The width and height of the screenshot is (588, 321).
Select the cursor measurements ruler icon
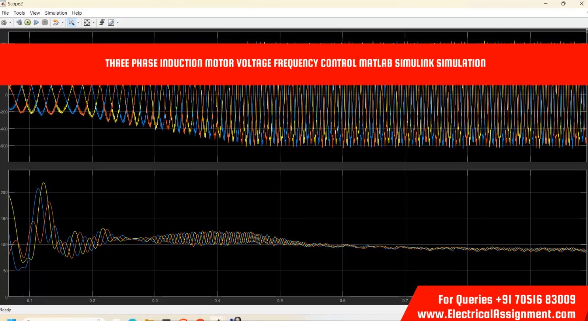click(x=111, y=23)
